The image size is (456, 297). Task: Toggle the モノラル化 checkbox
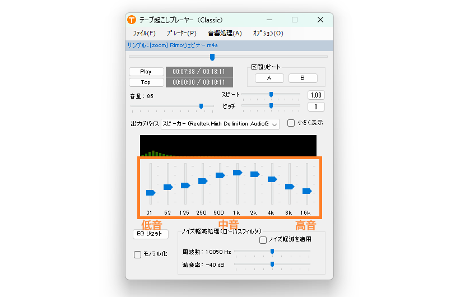tap(138, 254)
